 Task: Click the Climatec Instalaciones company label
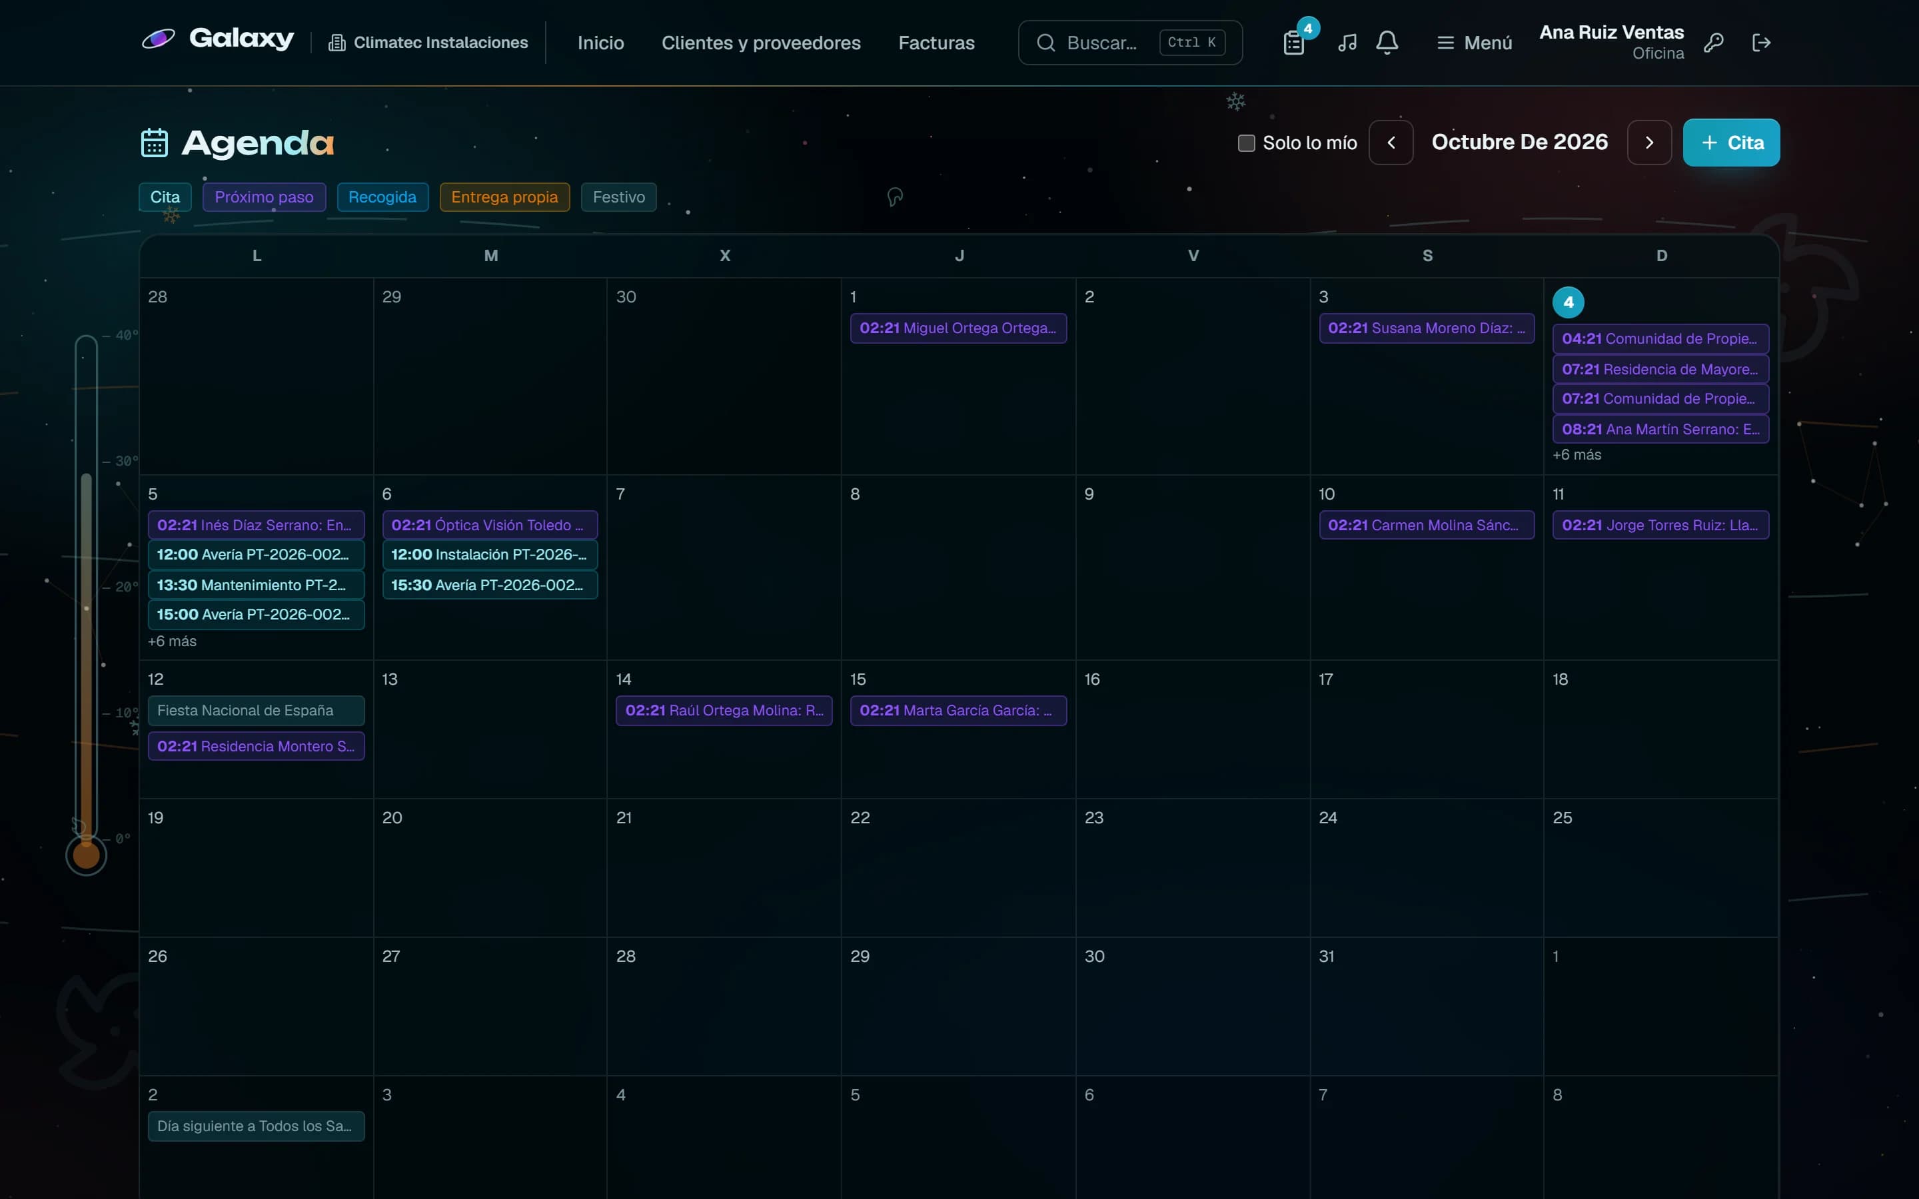[428, 43]
